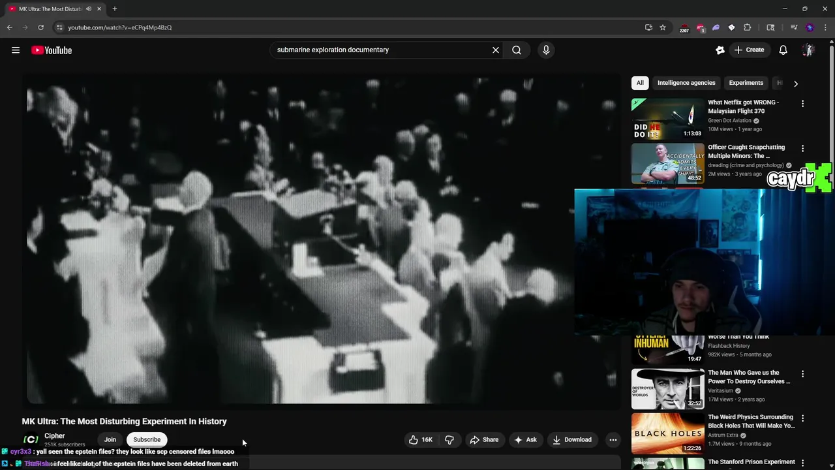This screenshot has width=835, height=470.
Task: Subscribe to the Cipher channel
Action: pyautogui.click(x=147, y=440)
